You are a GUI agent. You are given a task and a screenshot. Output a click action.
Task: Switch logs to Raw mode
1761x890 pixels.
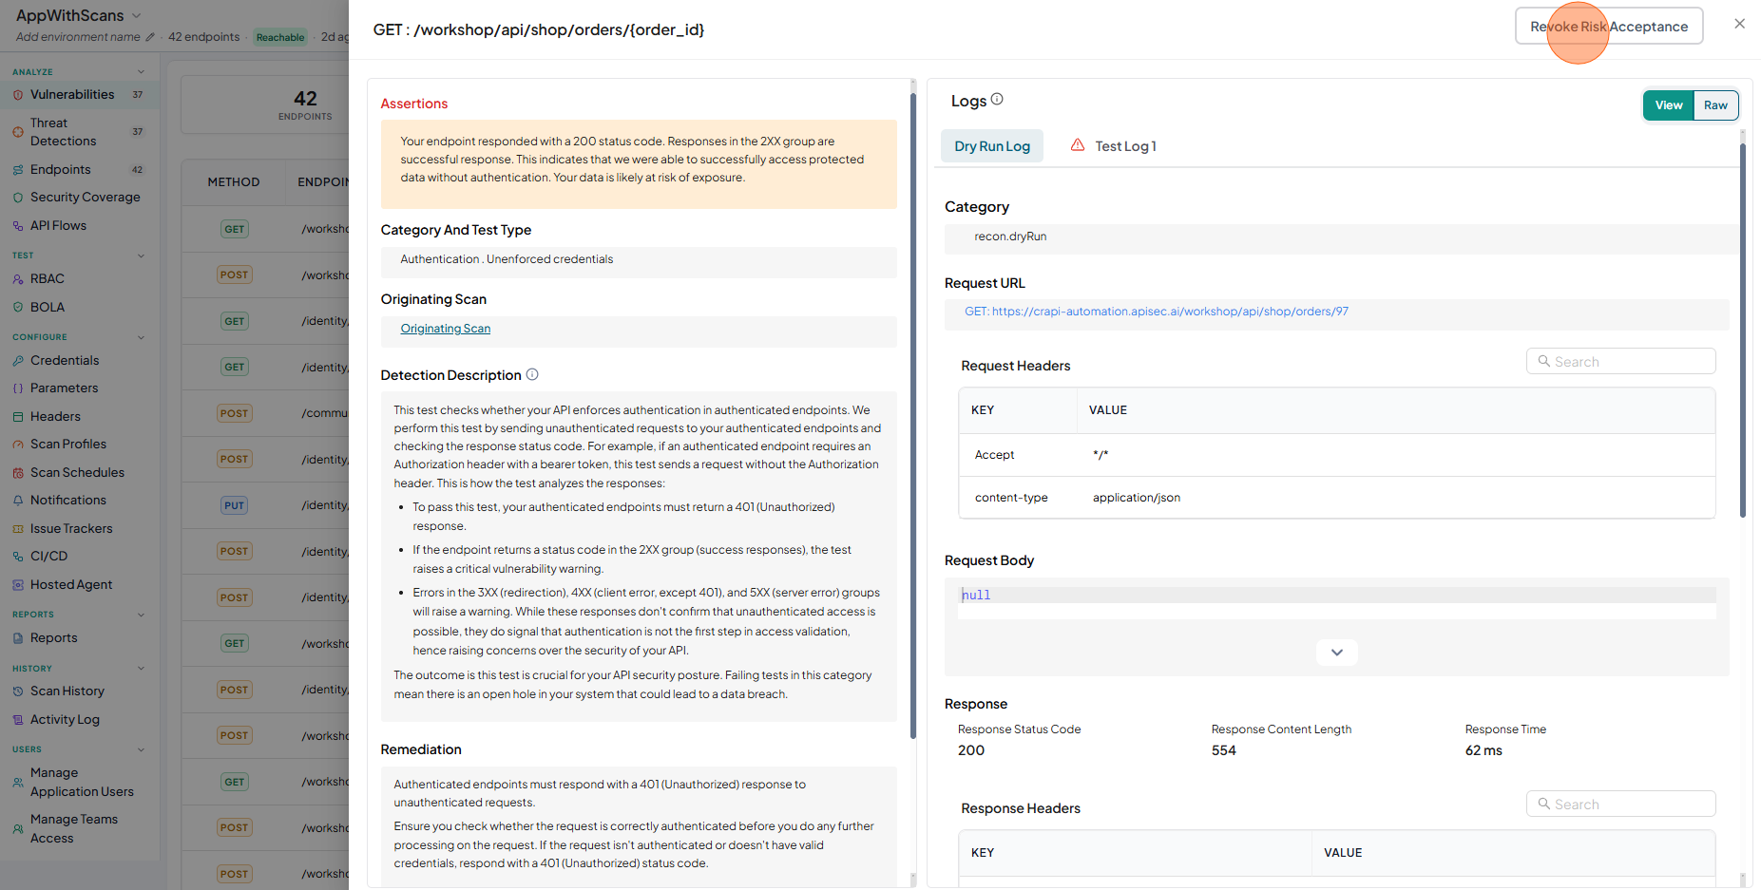1715,105
